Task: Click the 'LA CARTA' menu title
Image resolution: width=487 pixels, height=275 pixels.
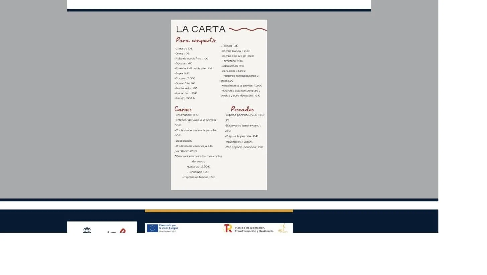Action: pos(201,29)
